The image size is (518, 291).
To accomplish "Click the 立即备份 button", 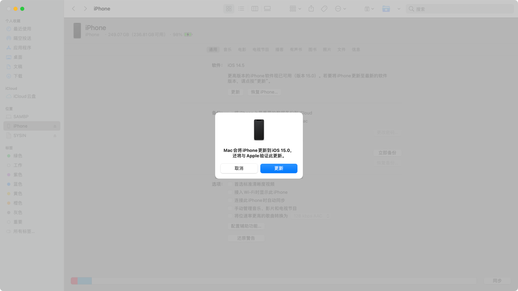I will click(387, 153).
